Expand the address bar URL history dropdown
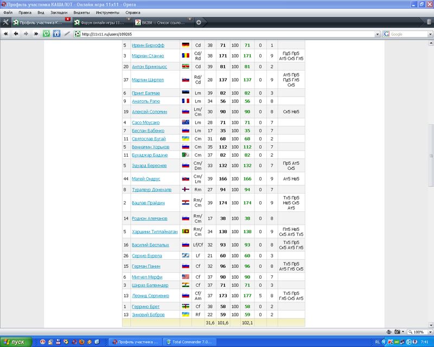The height and width of the screenshot is (347, 434). point(378,34)
